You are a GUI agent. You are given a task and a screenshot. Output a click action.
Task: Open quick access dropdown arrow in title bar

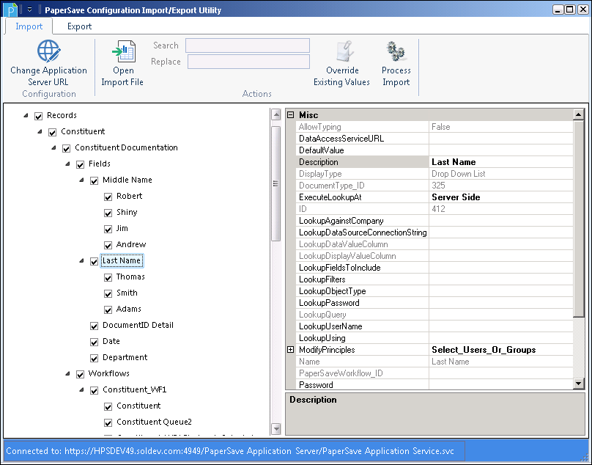[29, 10]
